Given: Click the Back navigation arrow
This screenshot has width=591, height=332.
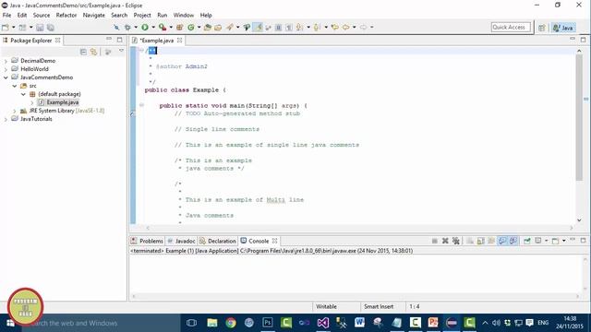Looking at the screenshot, I should click(x=345, y=28).
